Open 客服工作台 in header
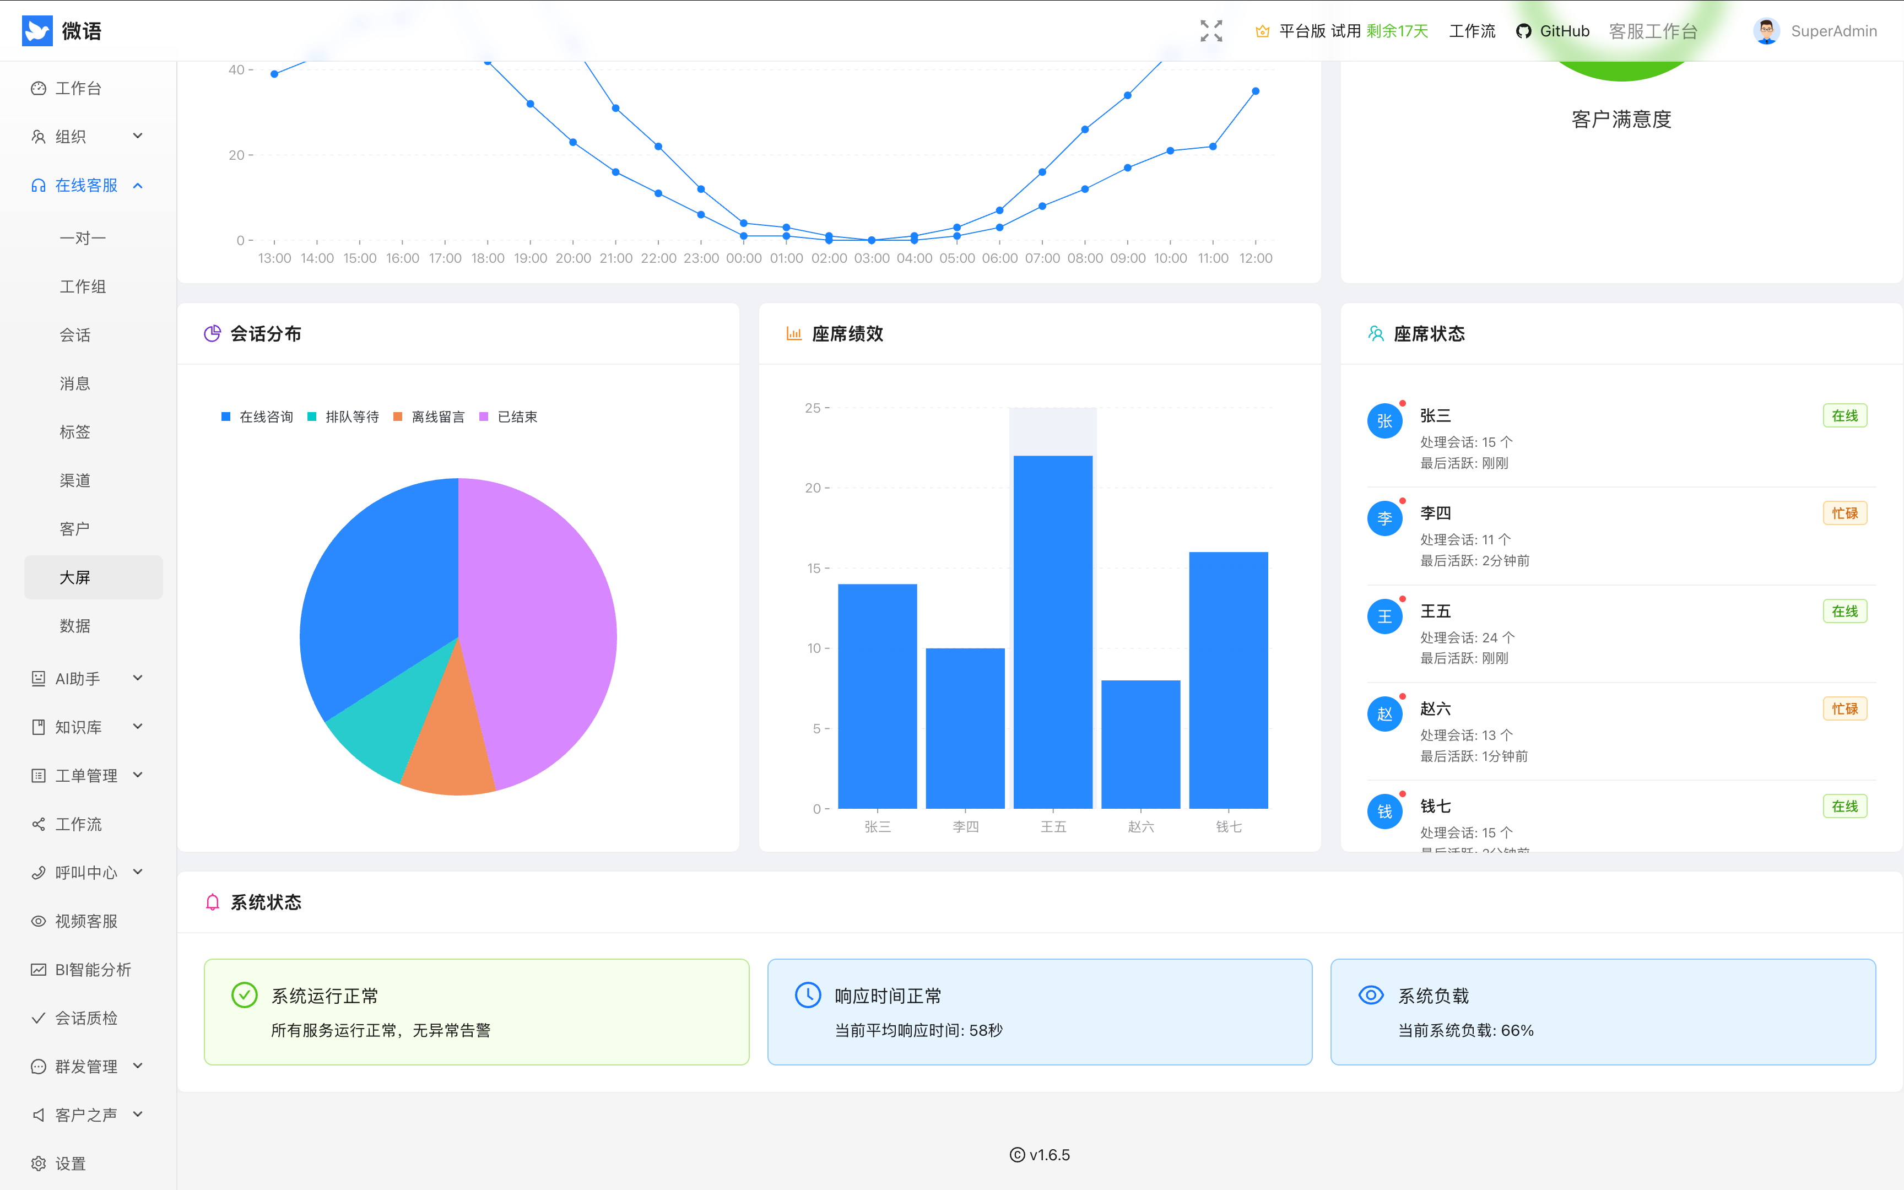The height and width of the screenshot is (1190, 1904). pos(1652,31)
